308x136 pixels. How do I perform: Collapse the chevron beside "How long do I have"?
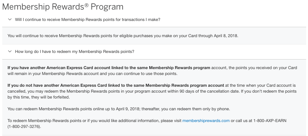[10, 51]
